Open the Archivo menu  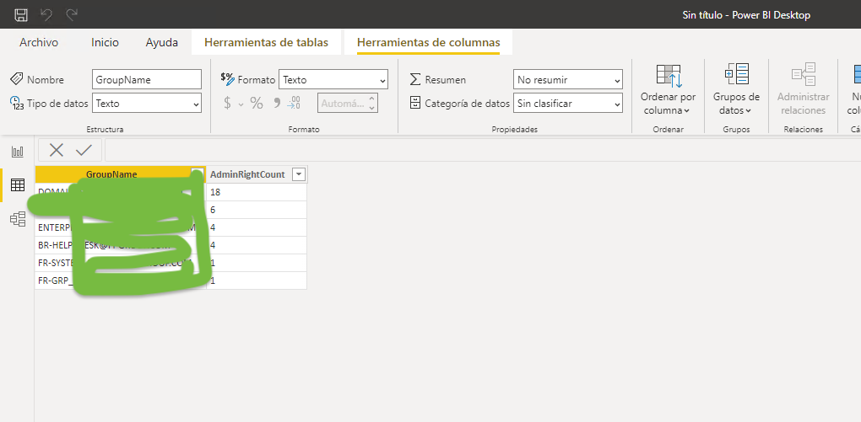[x=39, y=42]
